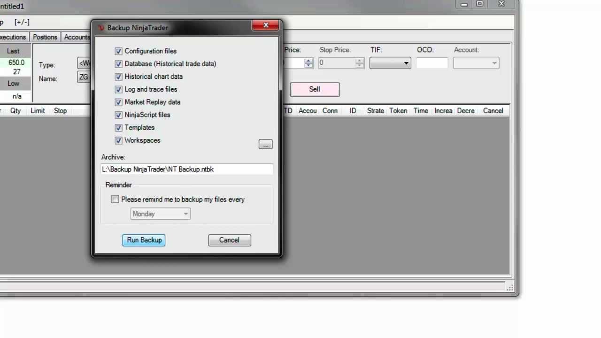Toggle Historical chart data checkbox

point(118,77)
